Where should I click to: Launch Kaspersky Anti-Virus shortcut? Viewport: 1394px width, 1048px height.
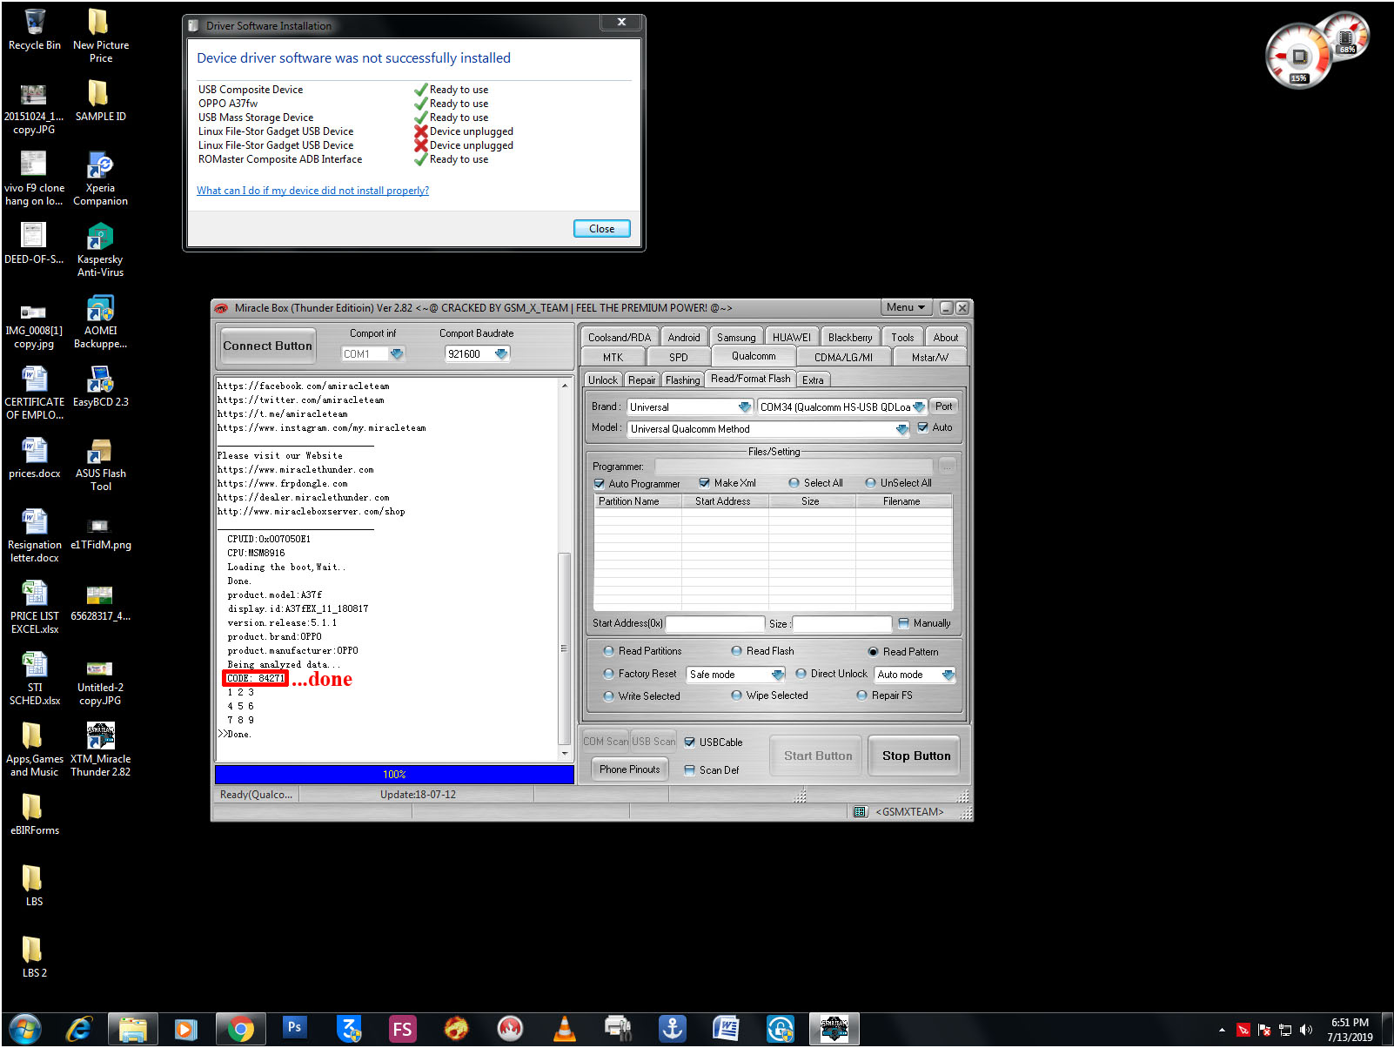[101, 250]
